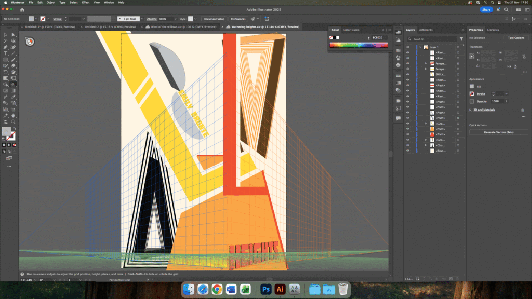Click the 3D and Materials trash icon
The height and width of the screenshot is (299, 532).
522,110
